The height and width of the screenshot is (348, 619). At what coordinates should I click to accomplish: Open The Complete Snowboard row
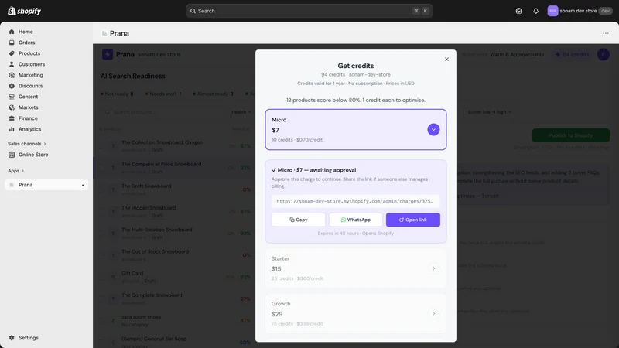pos(175,299)
